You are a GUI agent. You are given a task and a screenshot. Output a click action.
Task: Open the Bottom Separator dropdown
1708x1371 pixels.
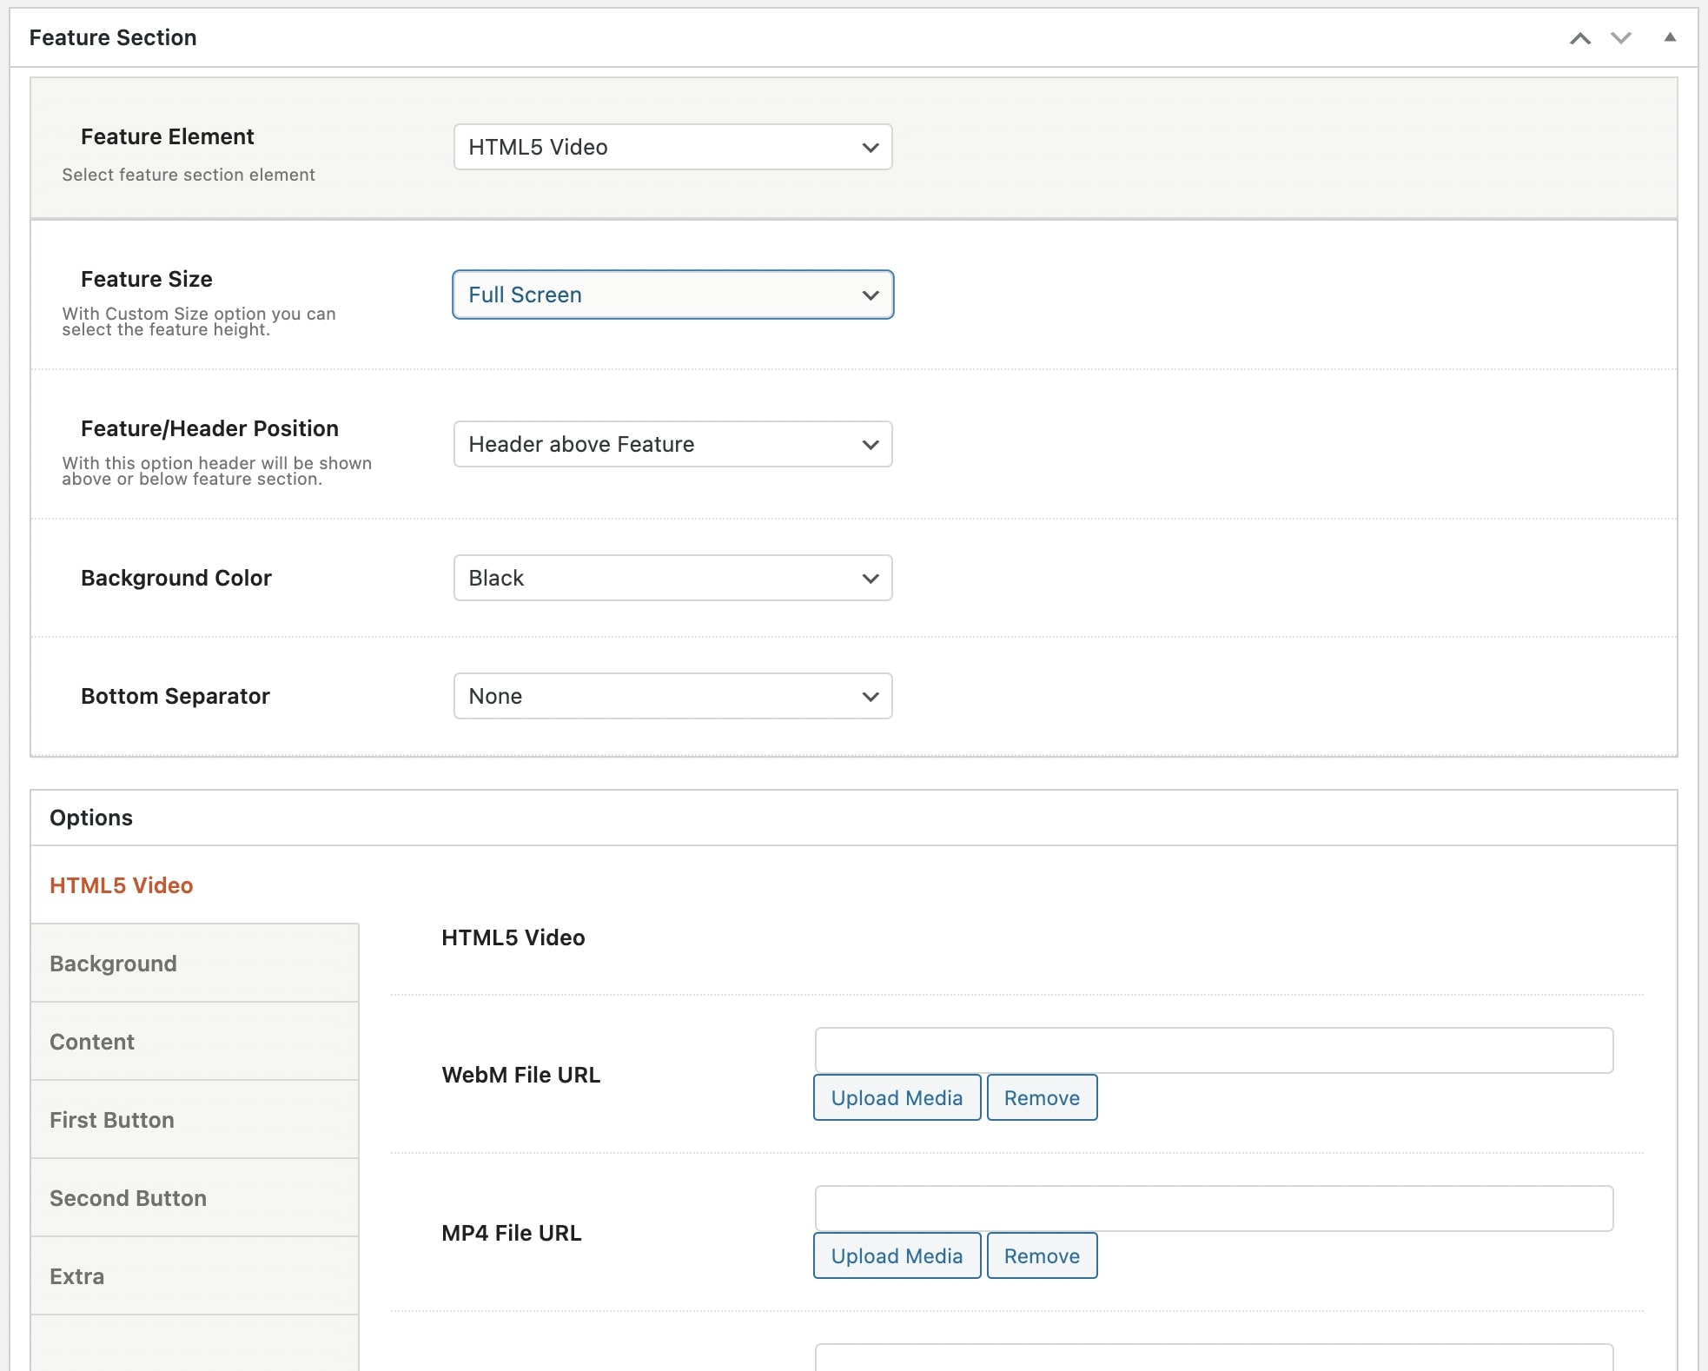[x=672, y=696]
